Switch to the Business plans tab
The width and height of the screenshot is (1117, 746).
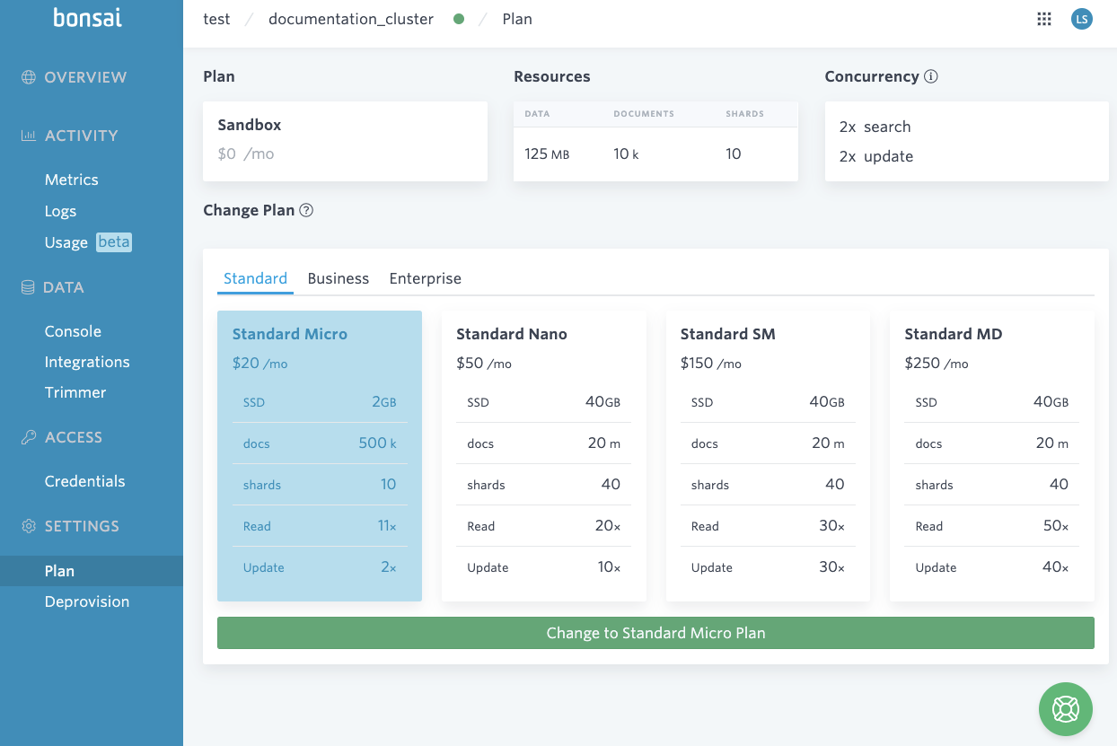pos(339,278)
